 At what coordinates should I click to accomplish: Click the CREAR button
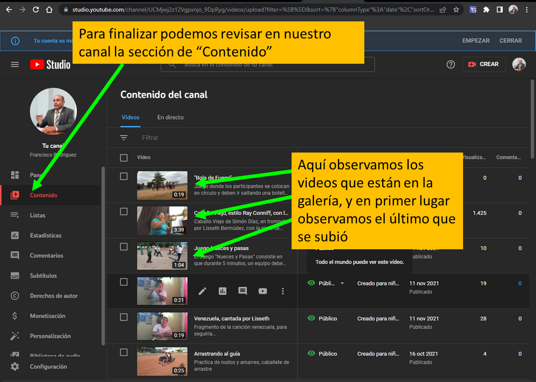point(484,65)
